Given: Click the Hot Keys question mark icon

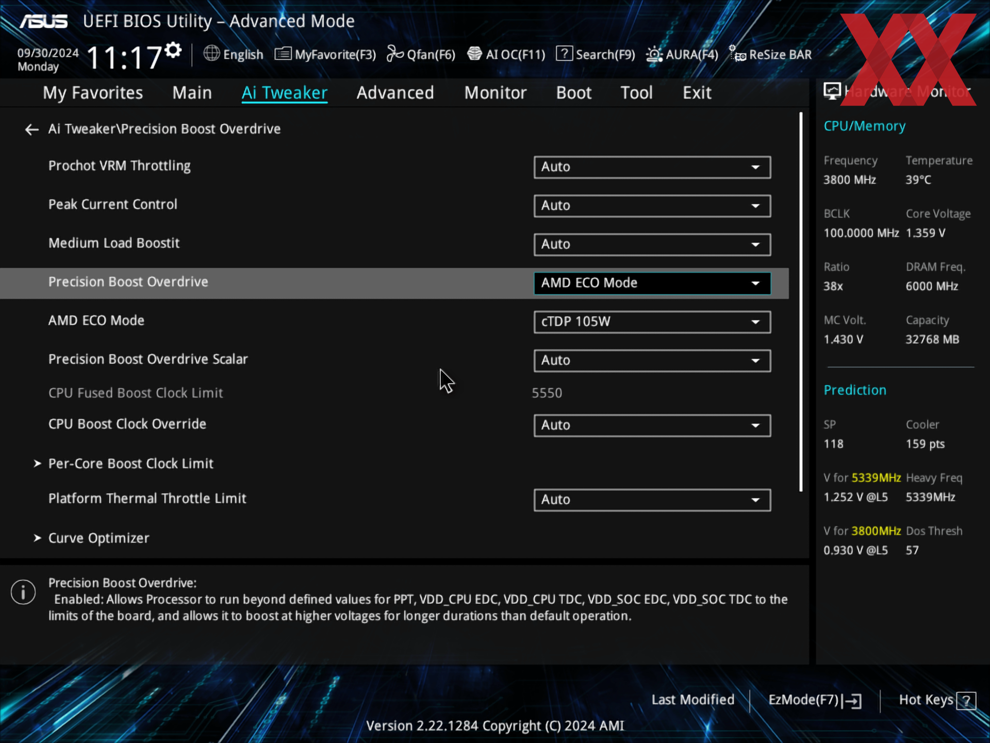Looking at the screenshot, I should pyautogui.click(x=966, y=701).
